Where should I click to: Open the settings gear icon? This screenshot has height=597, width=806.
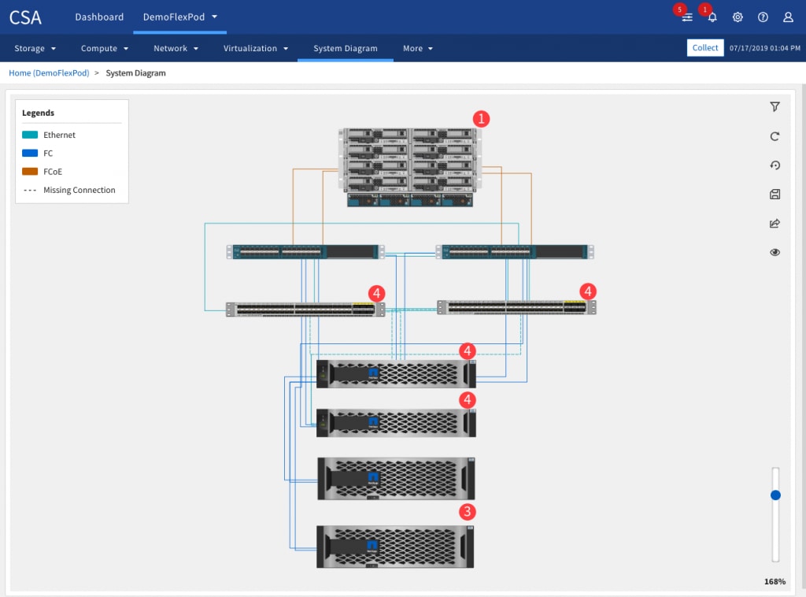[x=738, y=17]
